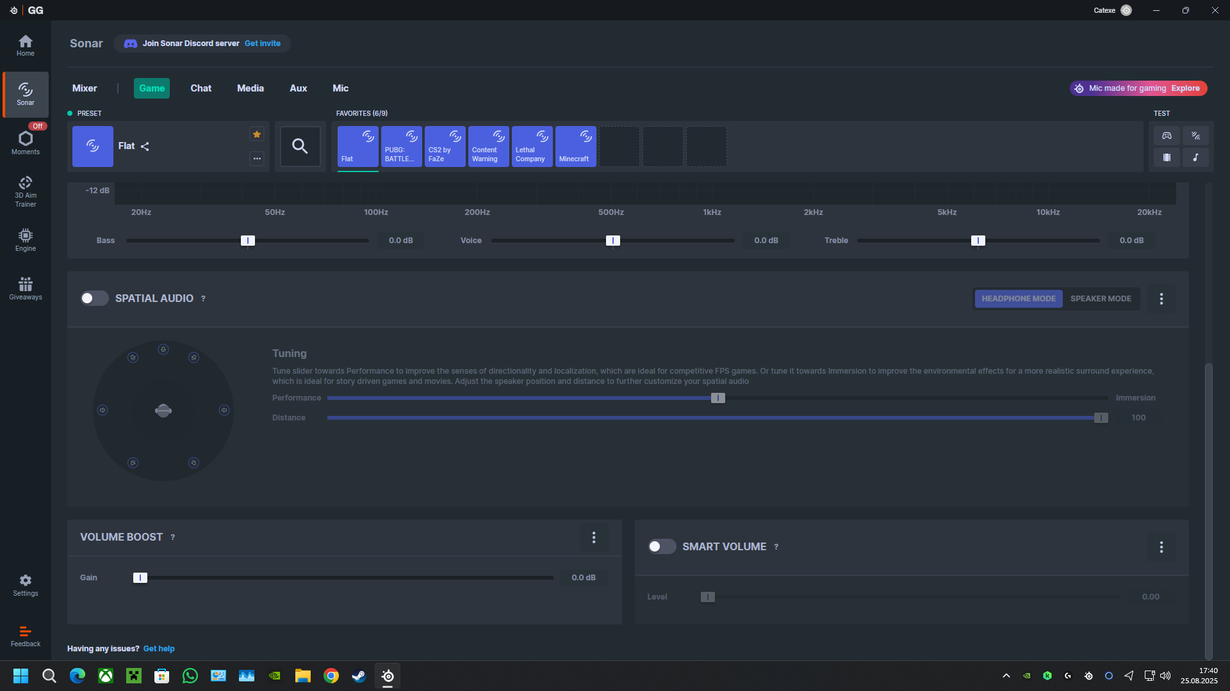Click the Performance-Immersion tuning slider handle
Screen dimensions: 1230x691
tap(718, 398)
